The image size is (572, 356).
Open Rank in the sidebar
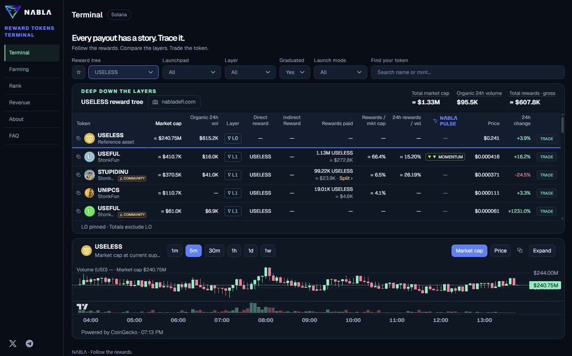pos(32,86)
